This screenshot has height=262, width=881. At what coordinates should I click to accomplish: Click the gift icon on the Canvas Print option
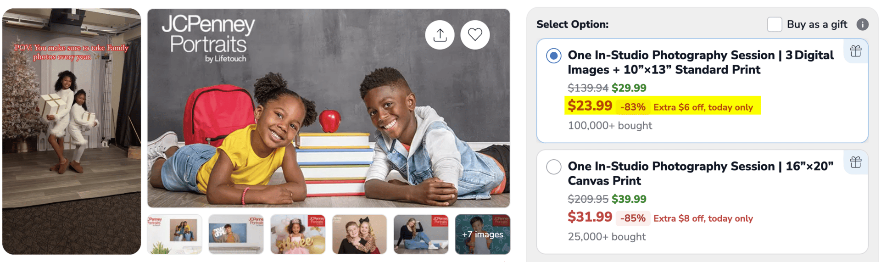click(x=855, y=162)
